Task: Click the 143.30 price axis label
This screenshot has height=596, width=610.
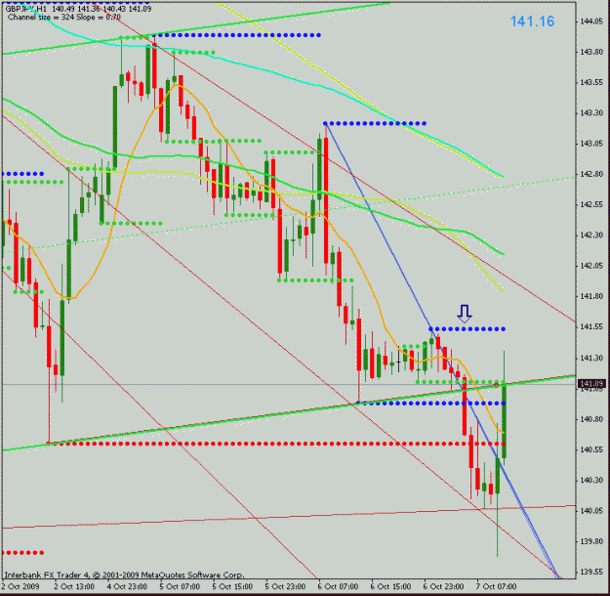Action: tap(591, 113)
